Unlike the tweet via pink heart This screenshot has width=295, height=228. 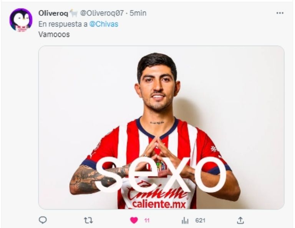click(x=134, y=220)
